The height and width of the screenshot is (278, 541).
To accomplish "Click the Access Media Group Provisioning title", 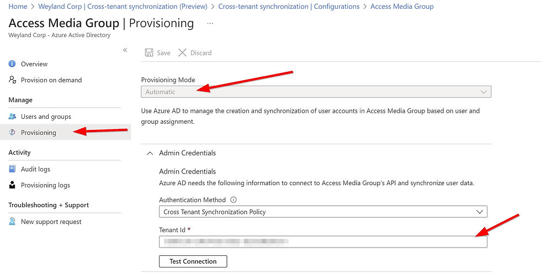I will click(x=101, y=23).
